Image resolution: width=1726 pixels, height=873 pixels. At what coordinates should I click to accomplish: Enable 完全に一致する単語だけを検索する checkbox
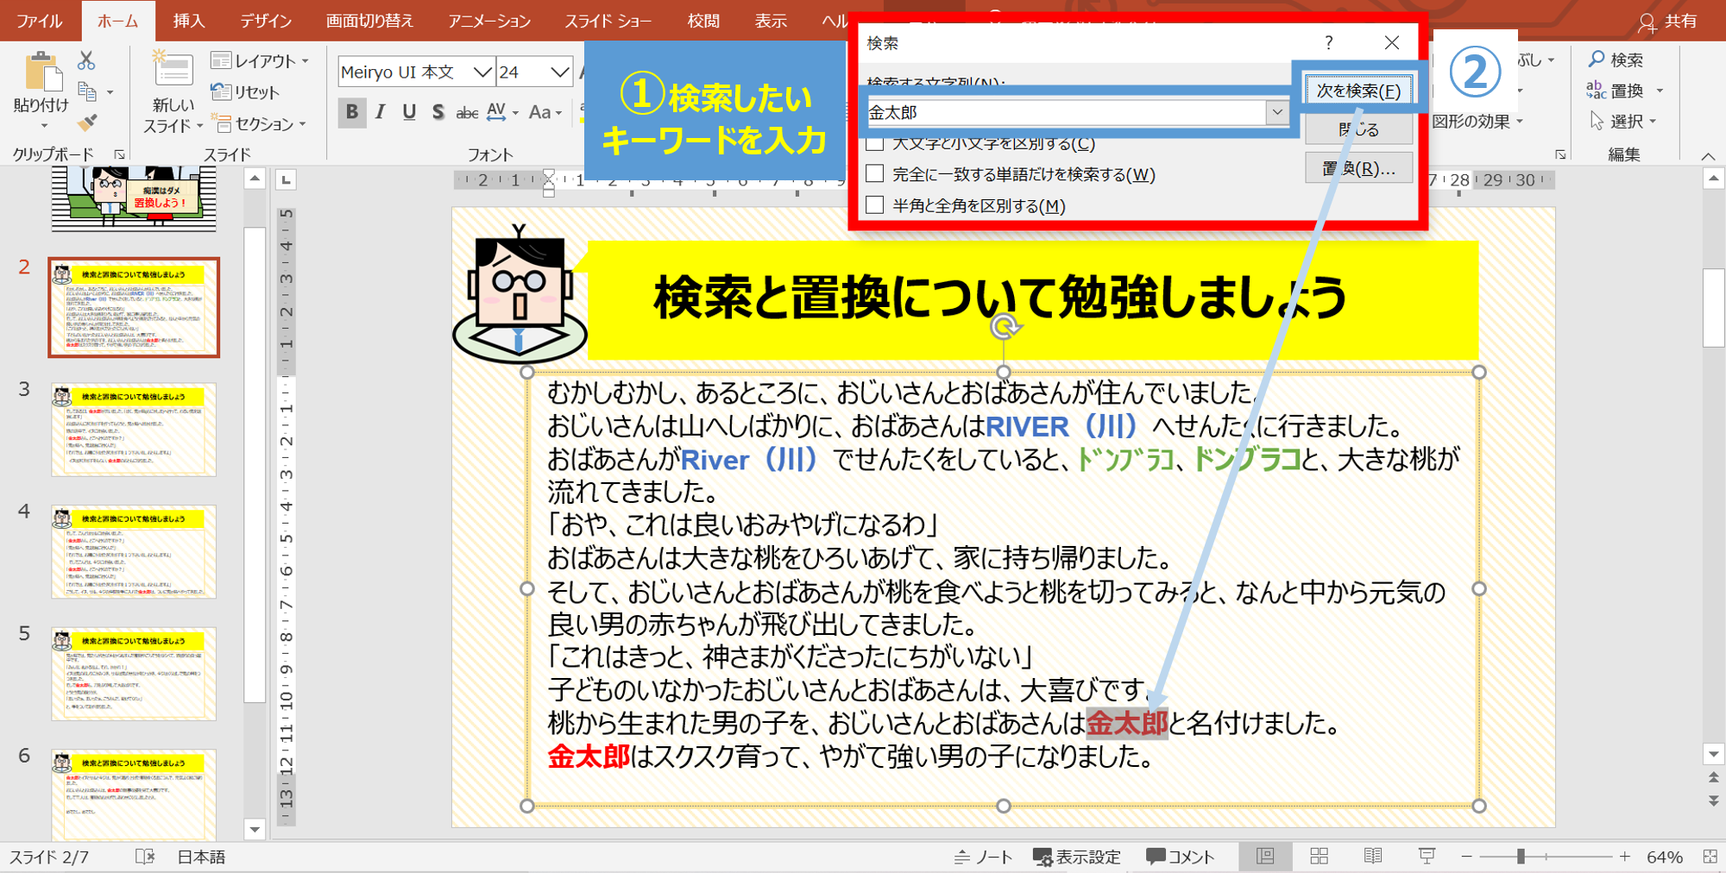click(875, 174)
